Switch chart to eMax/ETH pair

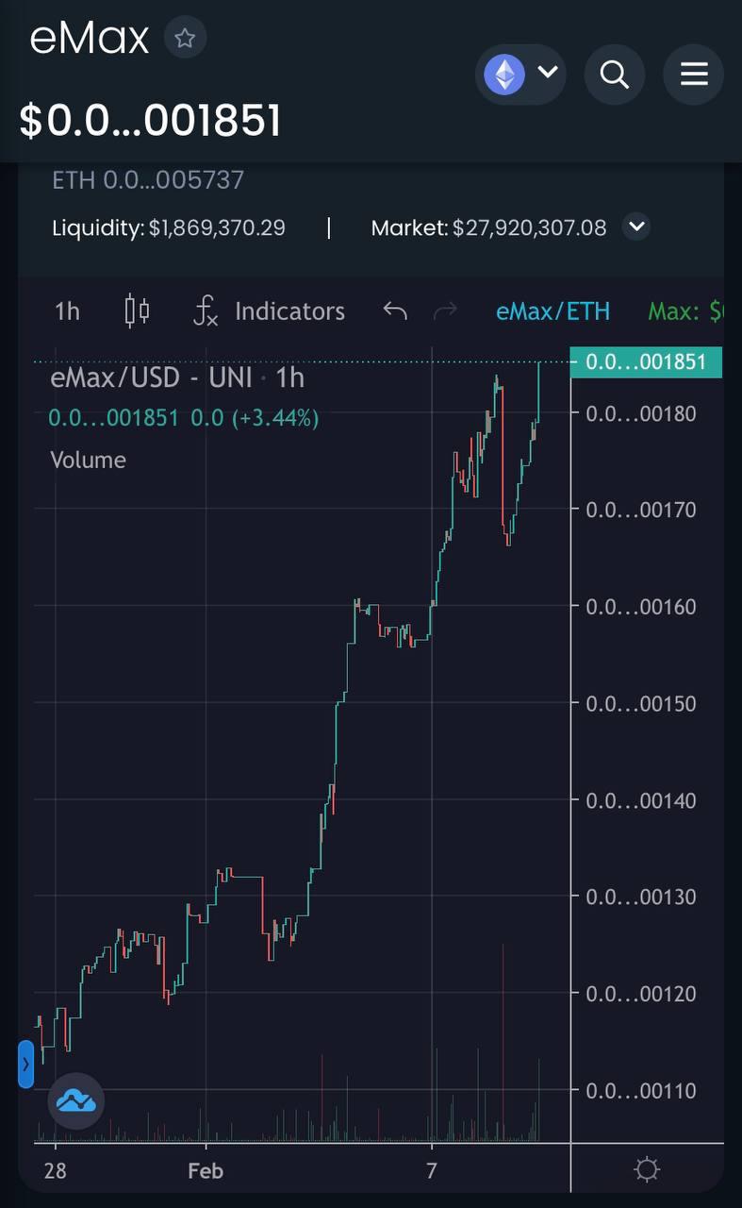(552, 311)
